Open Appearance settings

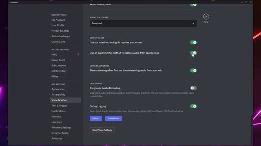coord(58,89)
